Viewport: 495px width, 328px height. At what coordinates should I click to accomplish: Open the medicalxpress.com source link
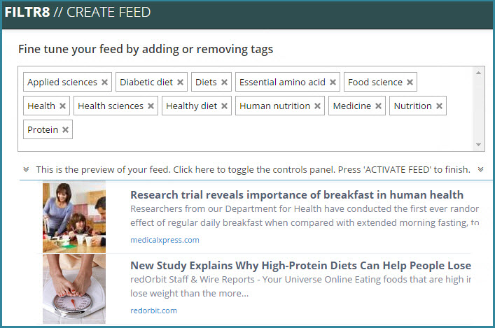click(165, 240)
